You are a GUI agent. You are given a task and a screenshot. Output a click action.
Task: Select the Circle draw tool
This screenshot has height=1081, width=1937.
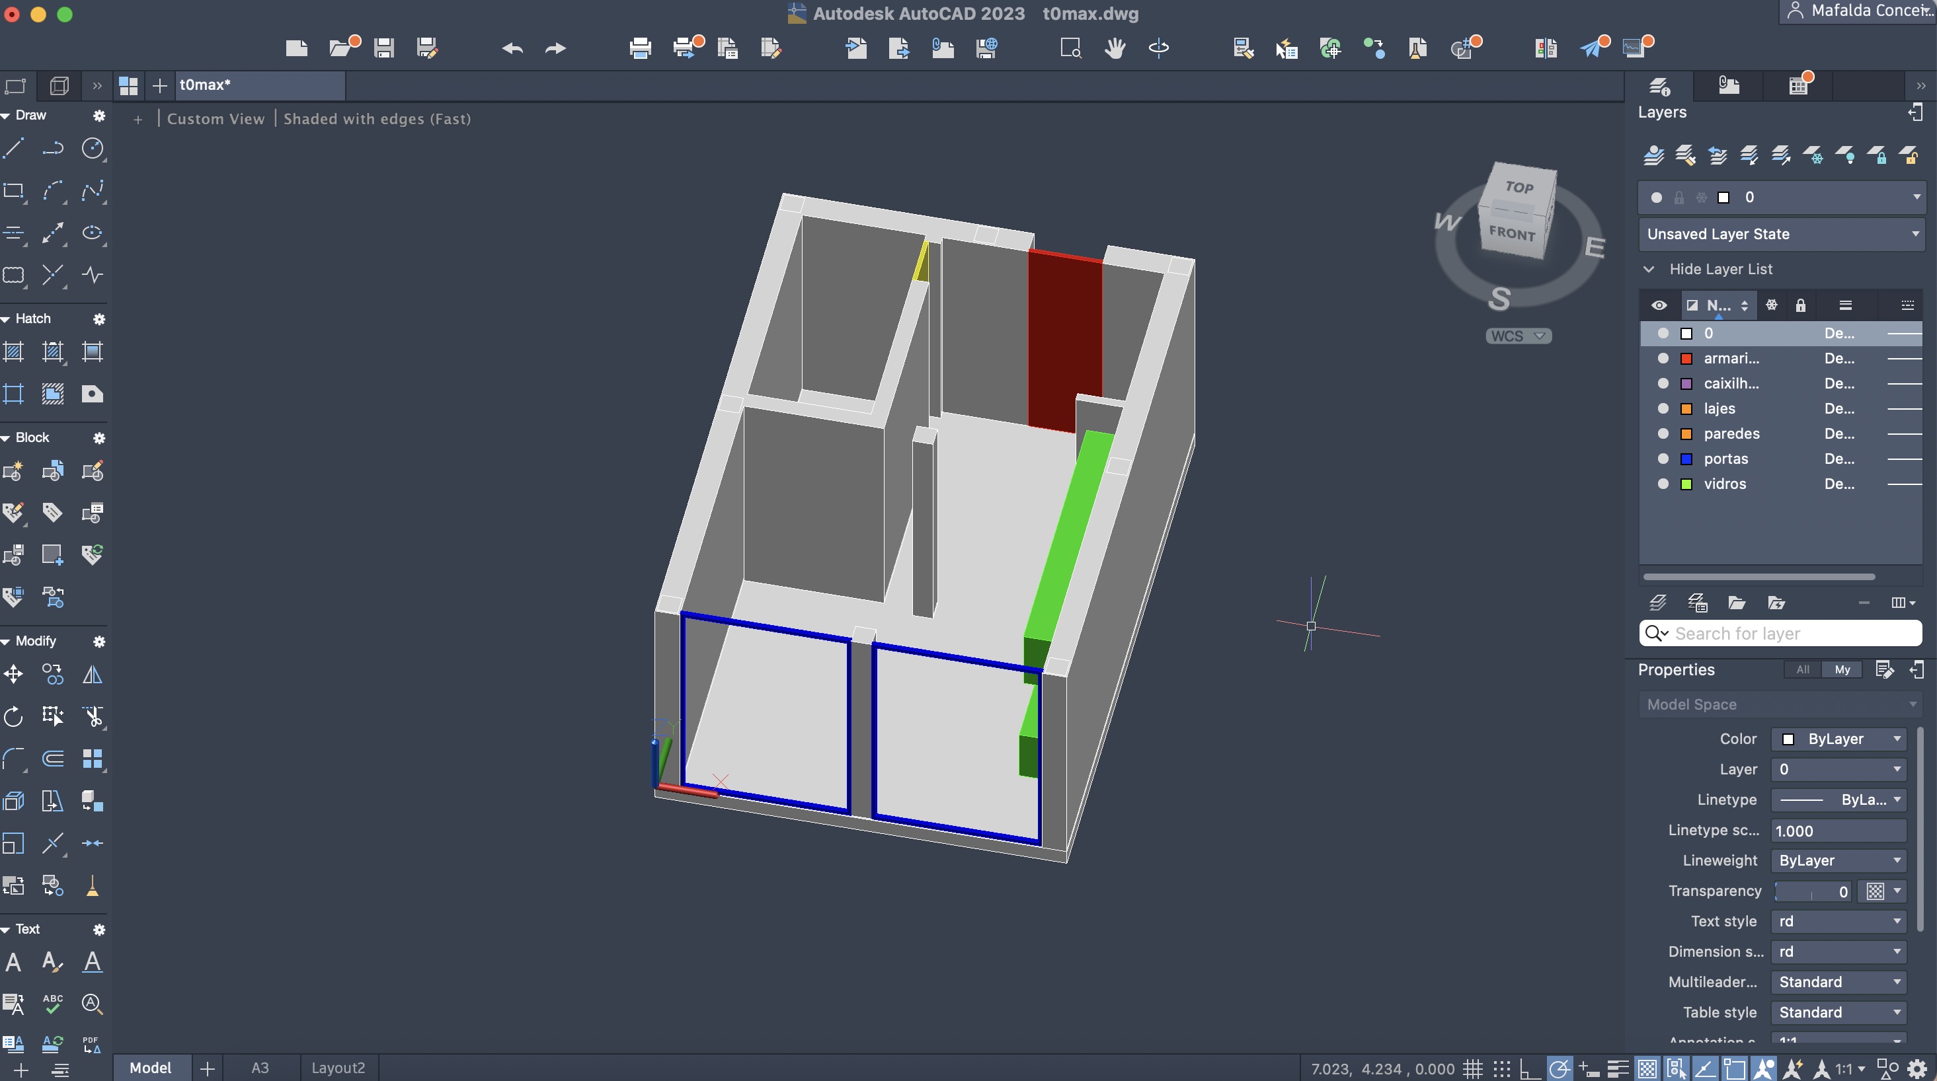pyautogui.click(x=92, y=148)
